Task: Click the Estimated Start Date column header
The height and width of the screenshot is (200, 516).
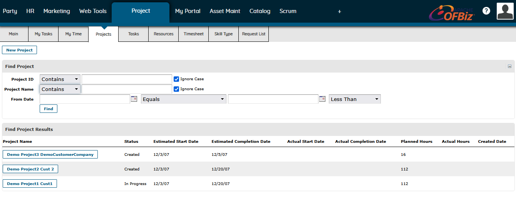Action: [x=176, y=142]
